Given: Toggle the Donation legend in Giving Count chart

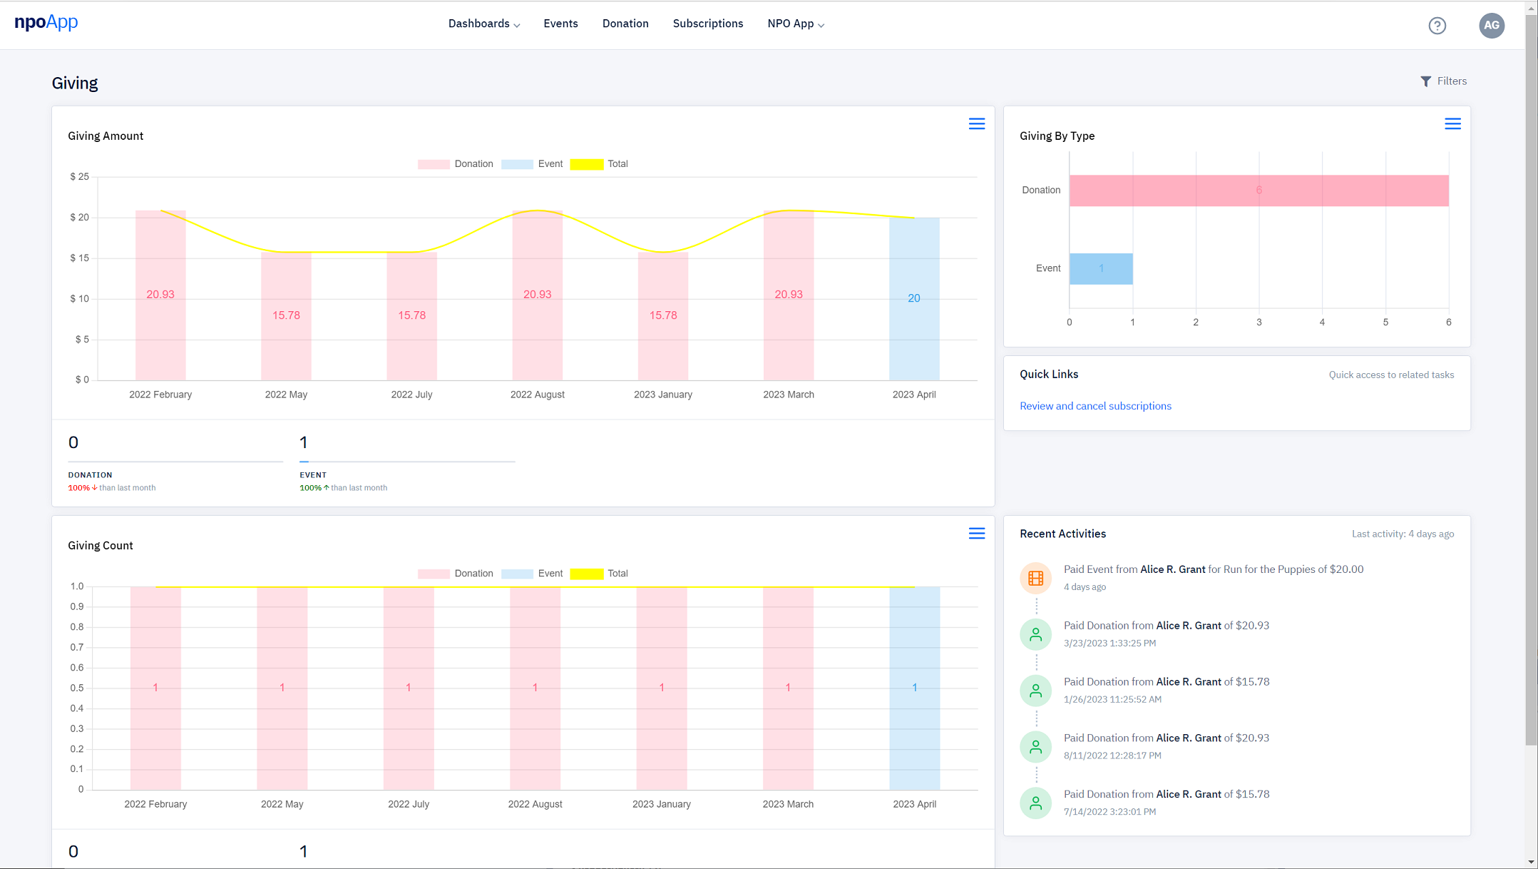Looking at the screenshot, I should click(455, 574).
